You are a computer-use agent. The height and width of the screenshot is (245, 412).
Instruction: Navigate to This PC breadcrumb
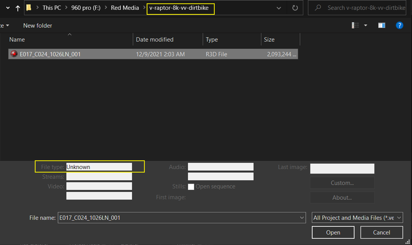point(52,8)
